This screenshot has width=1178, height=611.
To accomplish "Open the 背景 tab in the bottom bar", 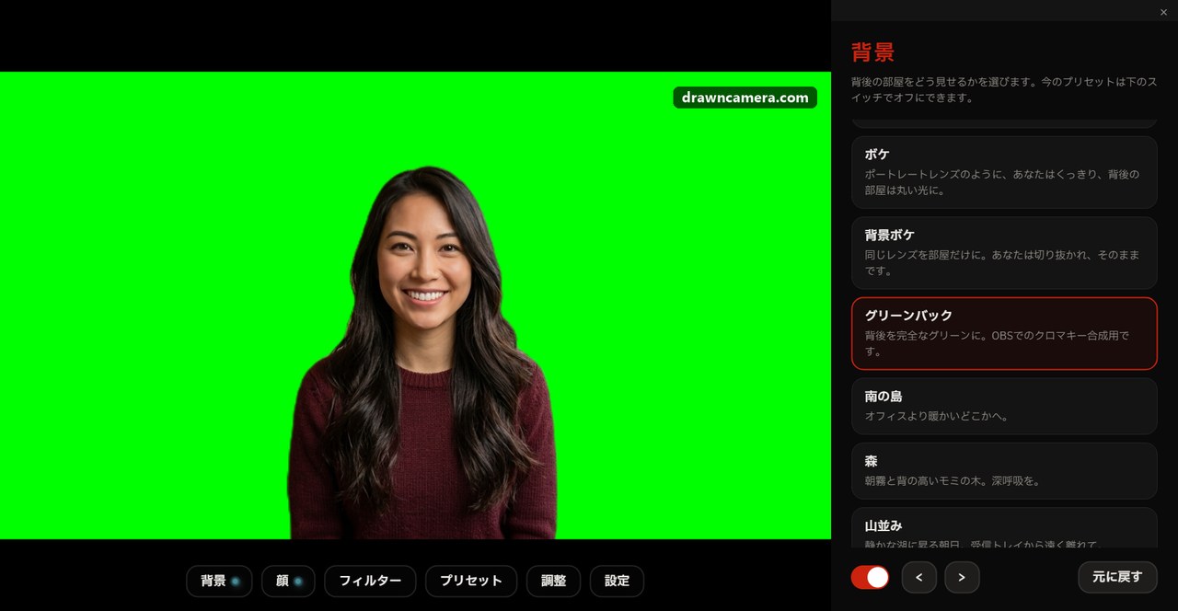I will click(219, 581).
